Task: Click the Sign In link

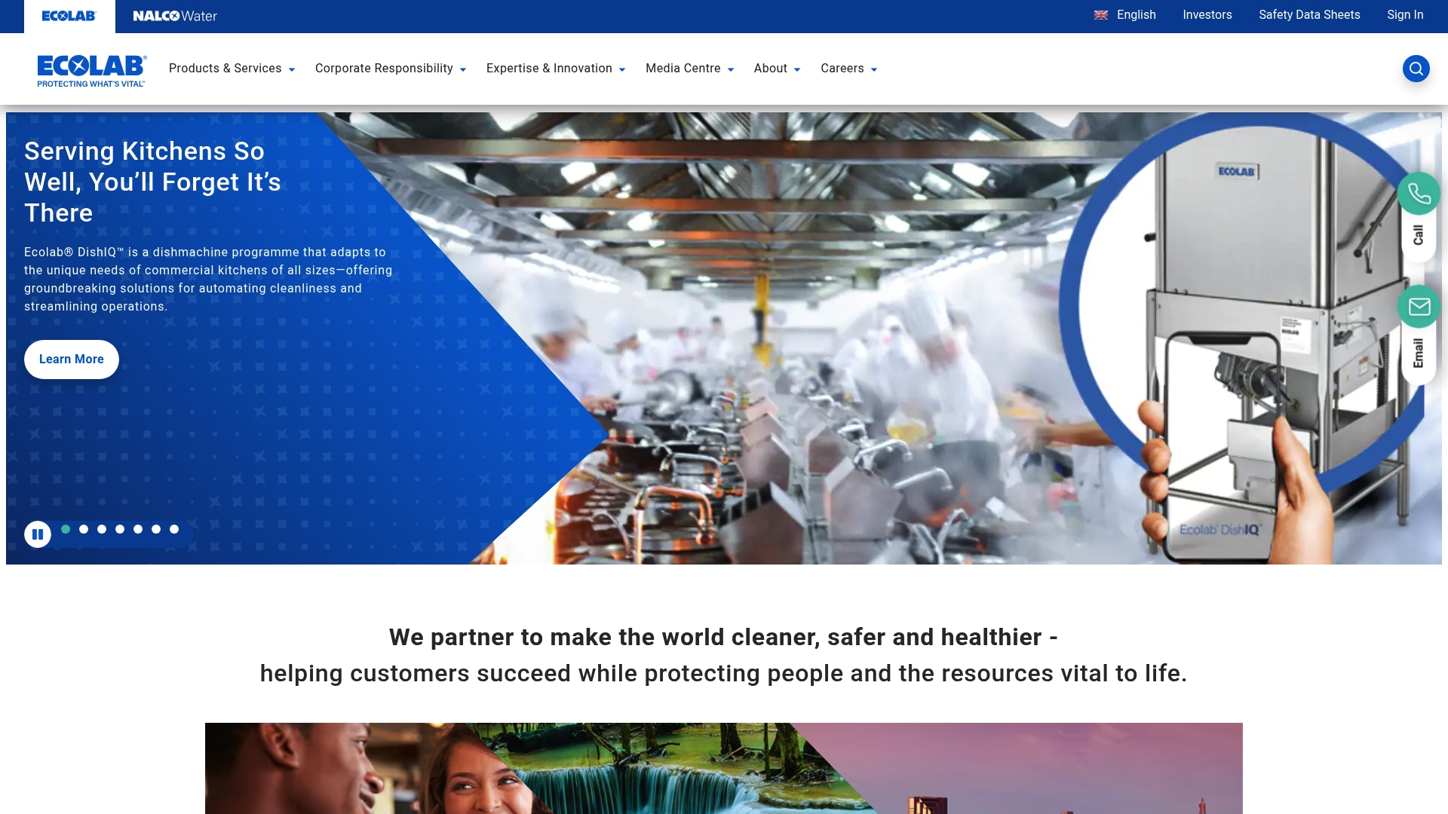Action: point(1405,15)
